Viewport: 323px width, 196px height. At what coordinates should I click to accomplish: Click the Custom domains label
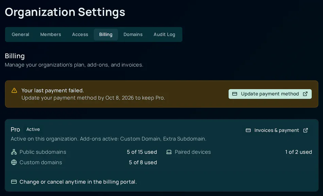(41, 162)
